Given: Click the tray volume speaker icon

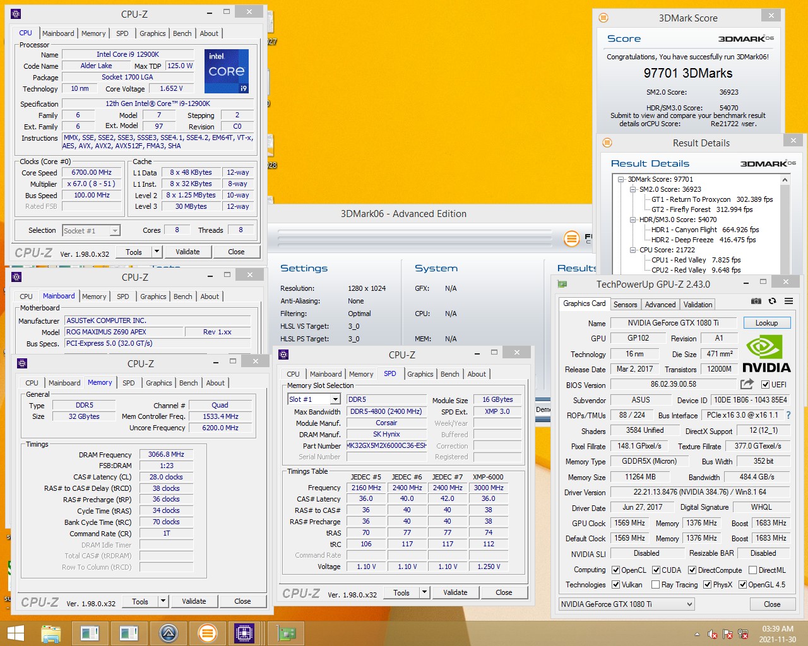Looking at the screenshot, I should [713, 634].
